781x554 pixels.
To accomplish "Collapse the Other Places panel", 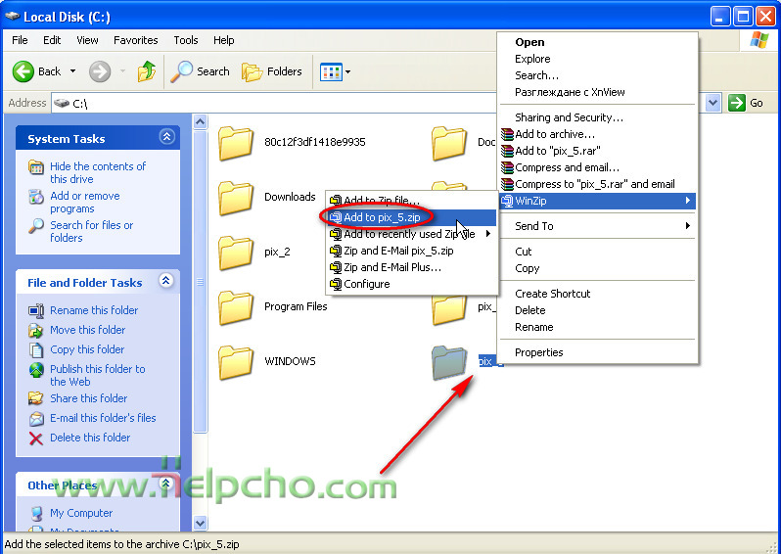I will [165, 483].
